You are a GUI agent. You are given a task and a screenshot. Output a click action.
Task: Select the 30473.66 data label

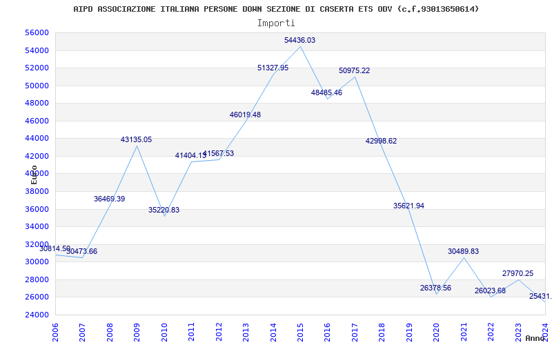(x=81, y=251)
